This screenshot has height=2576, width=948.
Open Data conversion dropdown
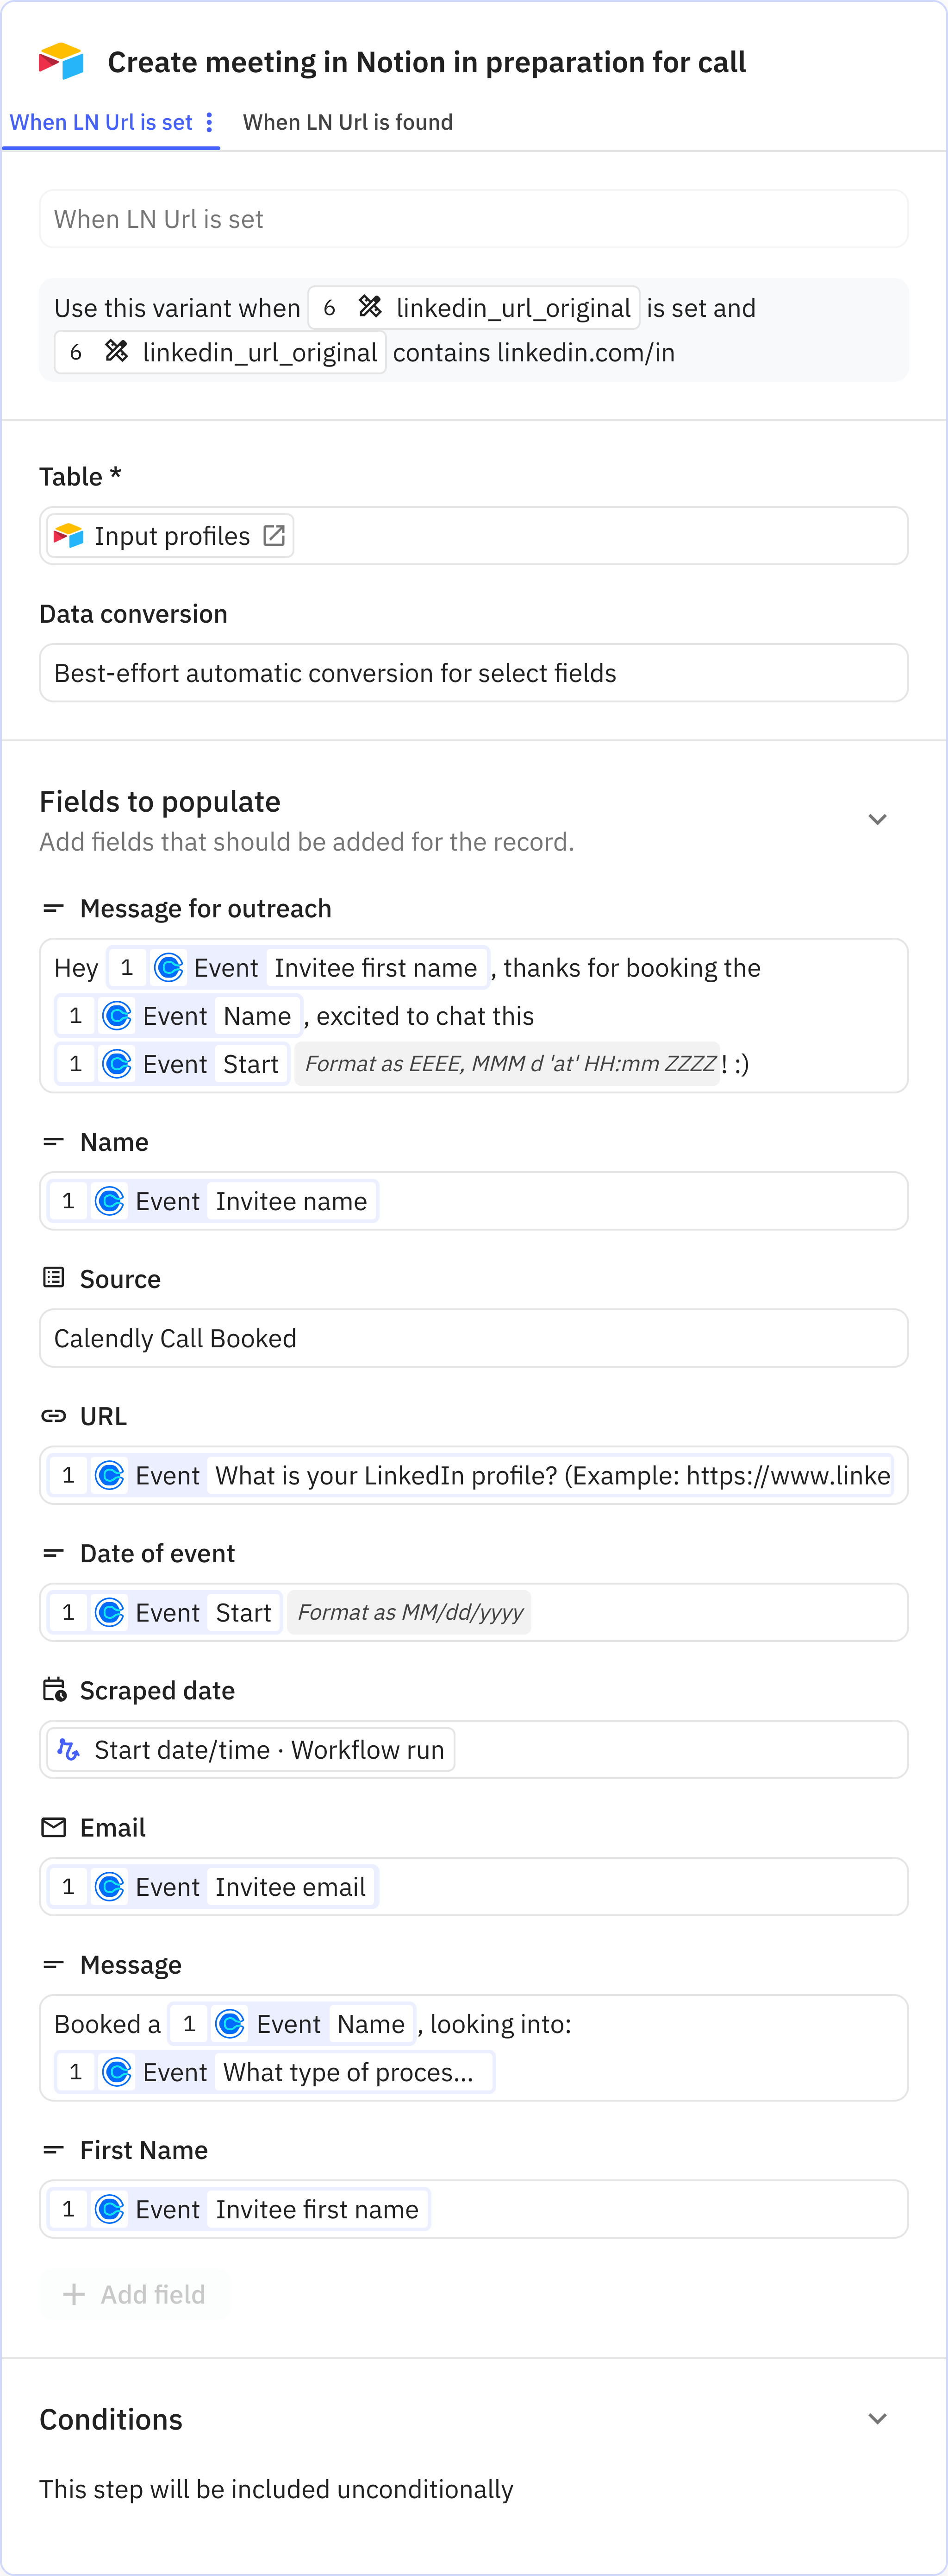(x=474, y=673)
